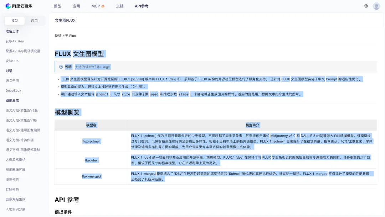Click the 模型名 table column header
This screenshot has width=385, height=217.
pos(91,125)
